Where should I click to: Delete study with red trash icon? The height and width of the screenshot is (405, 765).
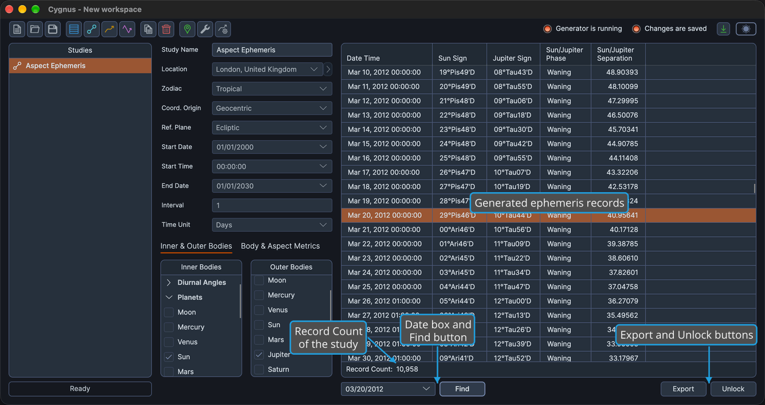click(166, 29)
